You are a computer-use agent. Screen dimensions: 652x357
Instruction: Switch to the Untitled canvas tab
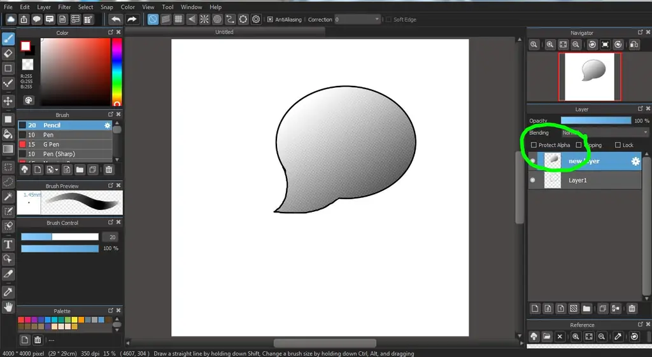[x=225, y=32]
